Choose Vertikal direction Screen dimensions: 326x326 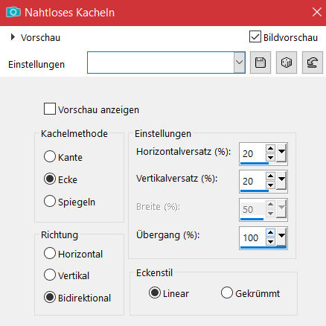pos(50,275)
